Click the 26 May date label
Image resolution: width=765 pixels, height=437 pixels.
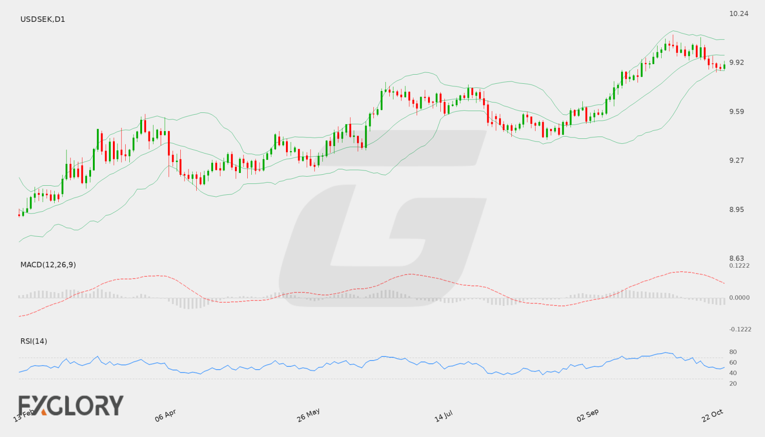point(308,415)
